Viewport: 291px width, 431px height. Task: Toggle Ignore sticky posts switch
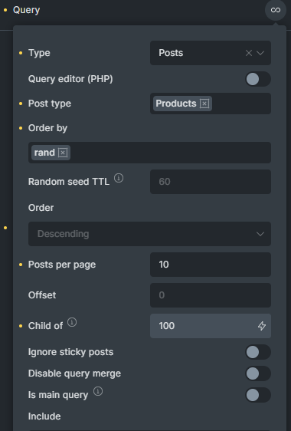pyautogui.click(x=258, y=352)
